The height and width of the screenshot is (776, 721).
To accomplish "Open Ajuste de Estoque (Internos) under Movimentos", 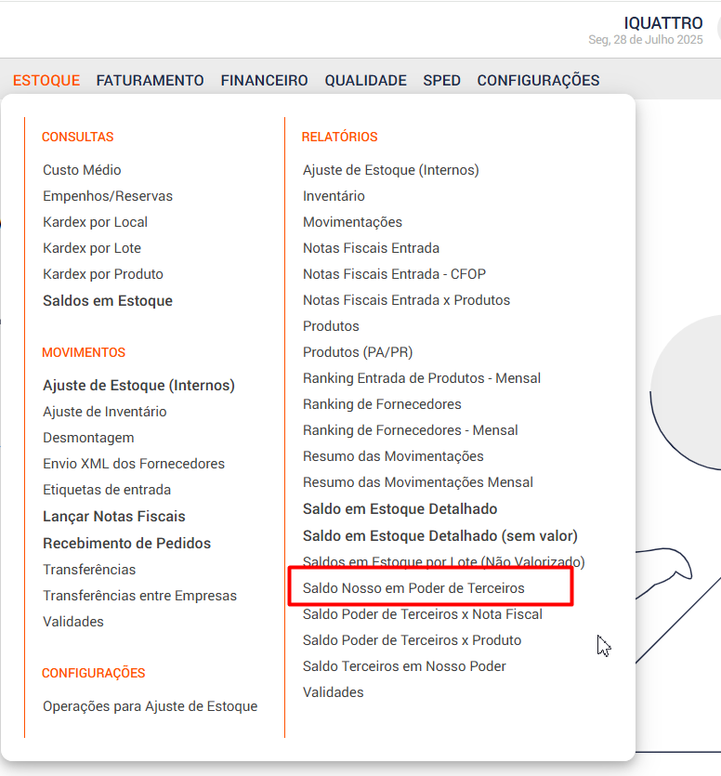I will pos(139,385).
